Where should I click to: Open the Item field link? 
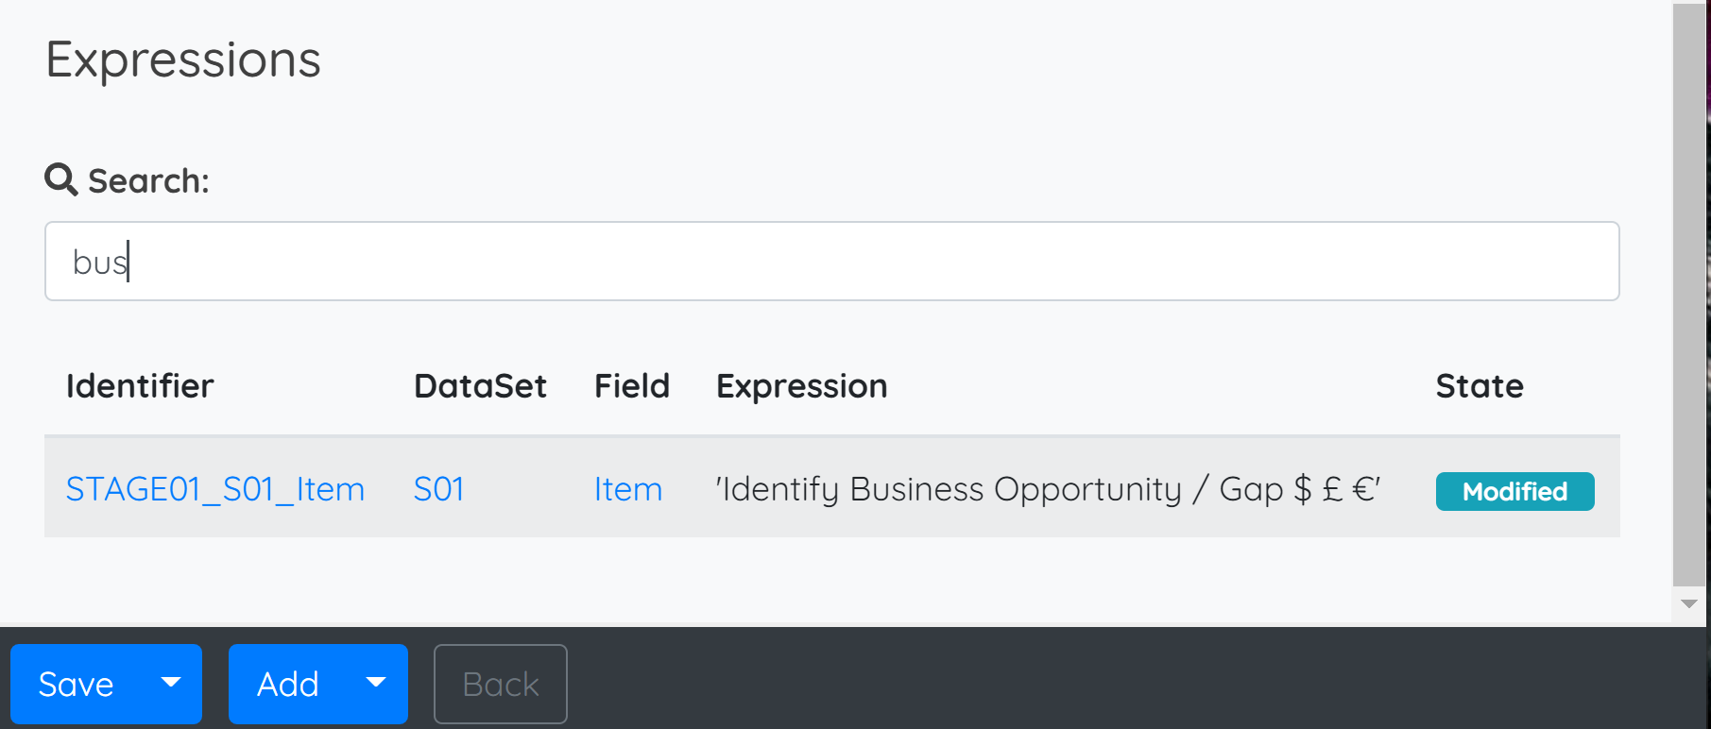tap(628, 489)
